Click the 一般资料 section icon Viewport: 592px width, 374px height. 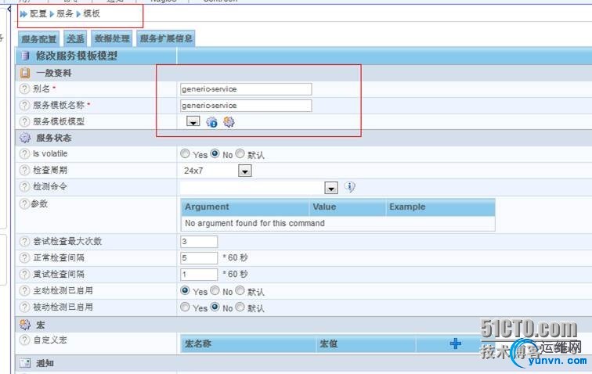coord(25,73)
